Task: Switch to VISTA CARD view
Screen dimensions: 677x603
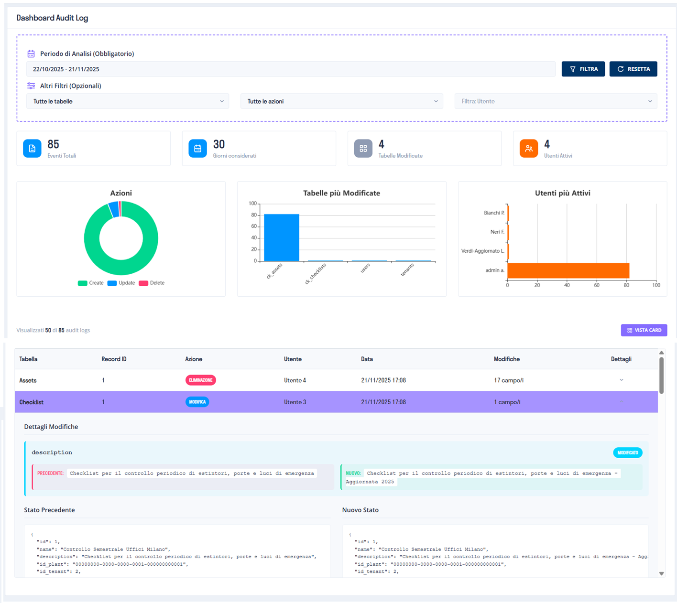Action: coord(644,330)
